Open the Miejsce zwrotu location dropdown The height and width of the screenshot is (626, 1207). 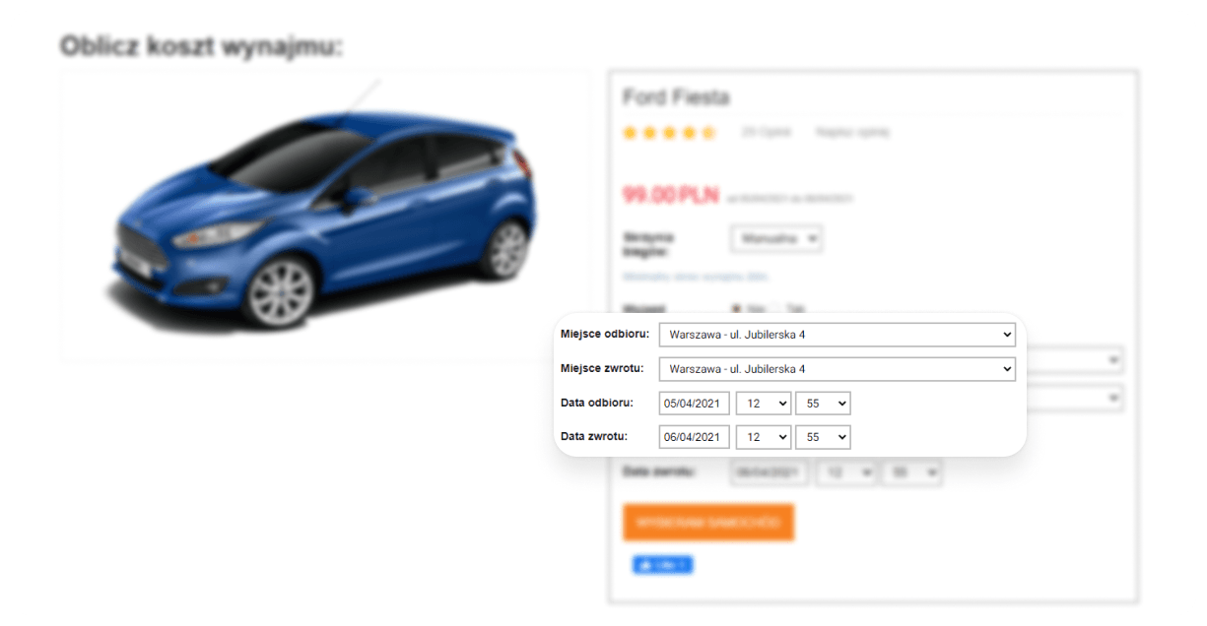(x=837, y=369)
